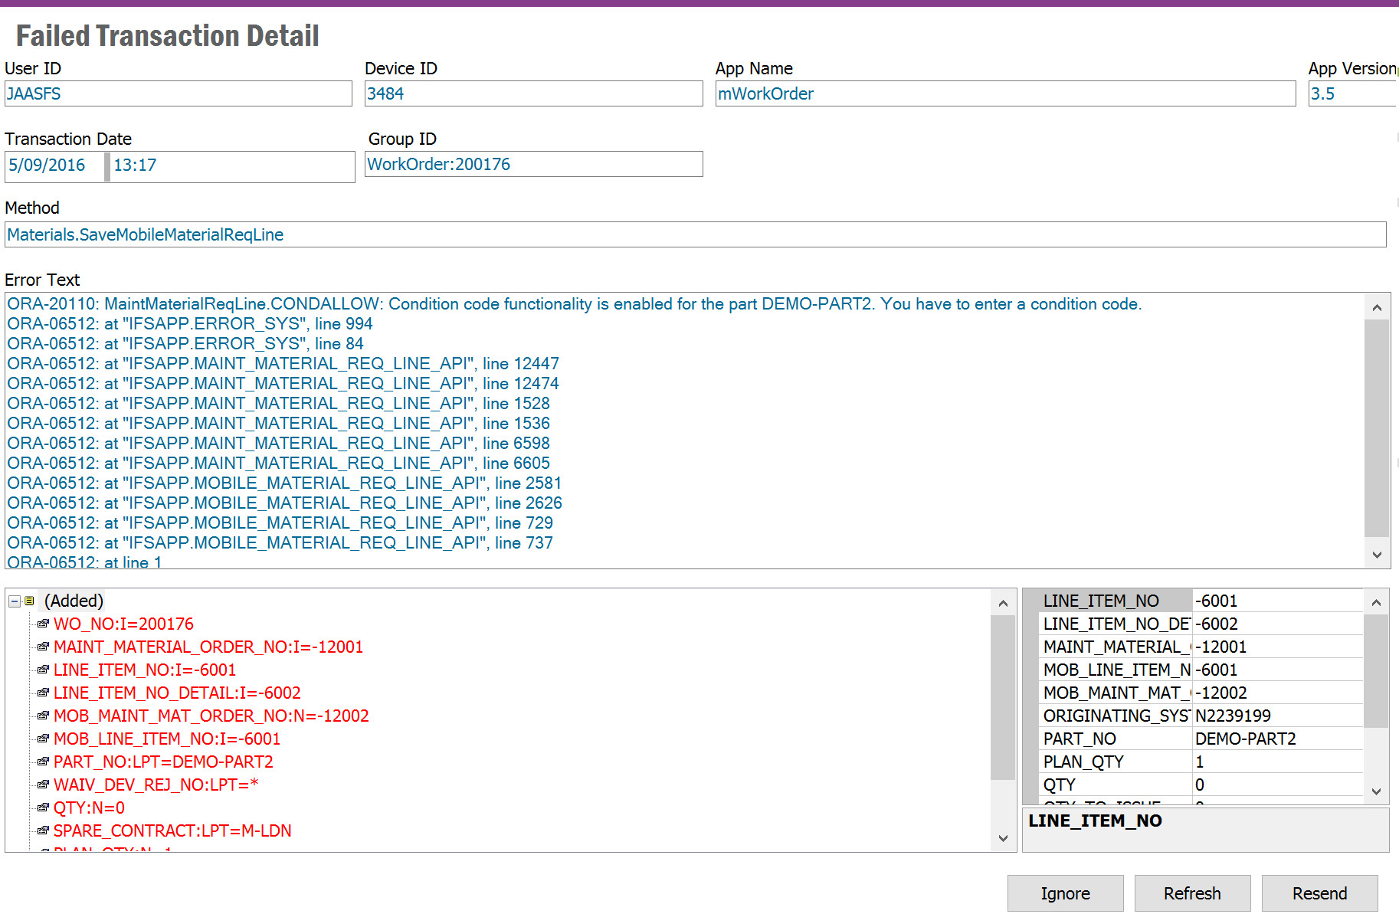The width and height of the screenshot is (1399, 914).
Task: Click icon beside MOB_LINE_ITEM_NO tree item
Action: point(44,739)
